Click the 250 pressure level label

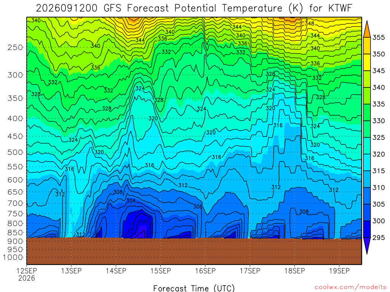click(x=15, y=47)
